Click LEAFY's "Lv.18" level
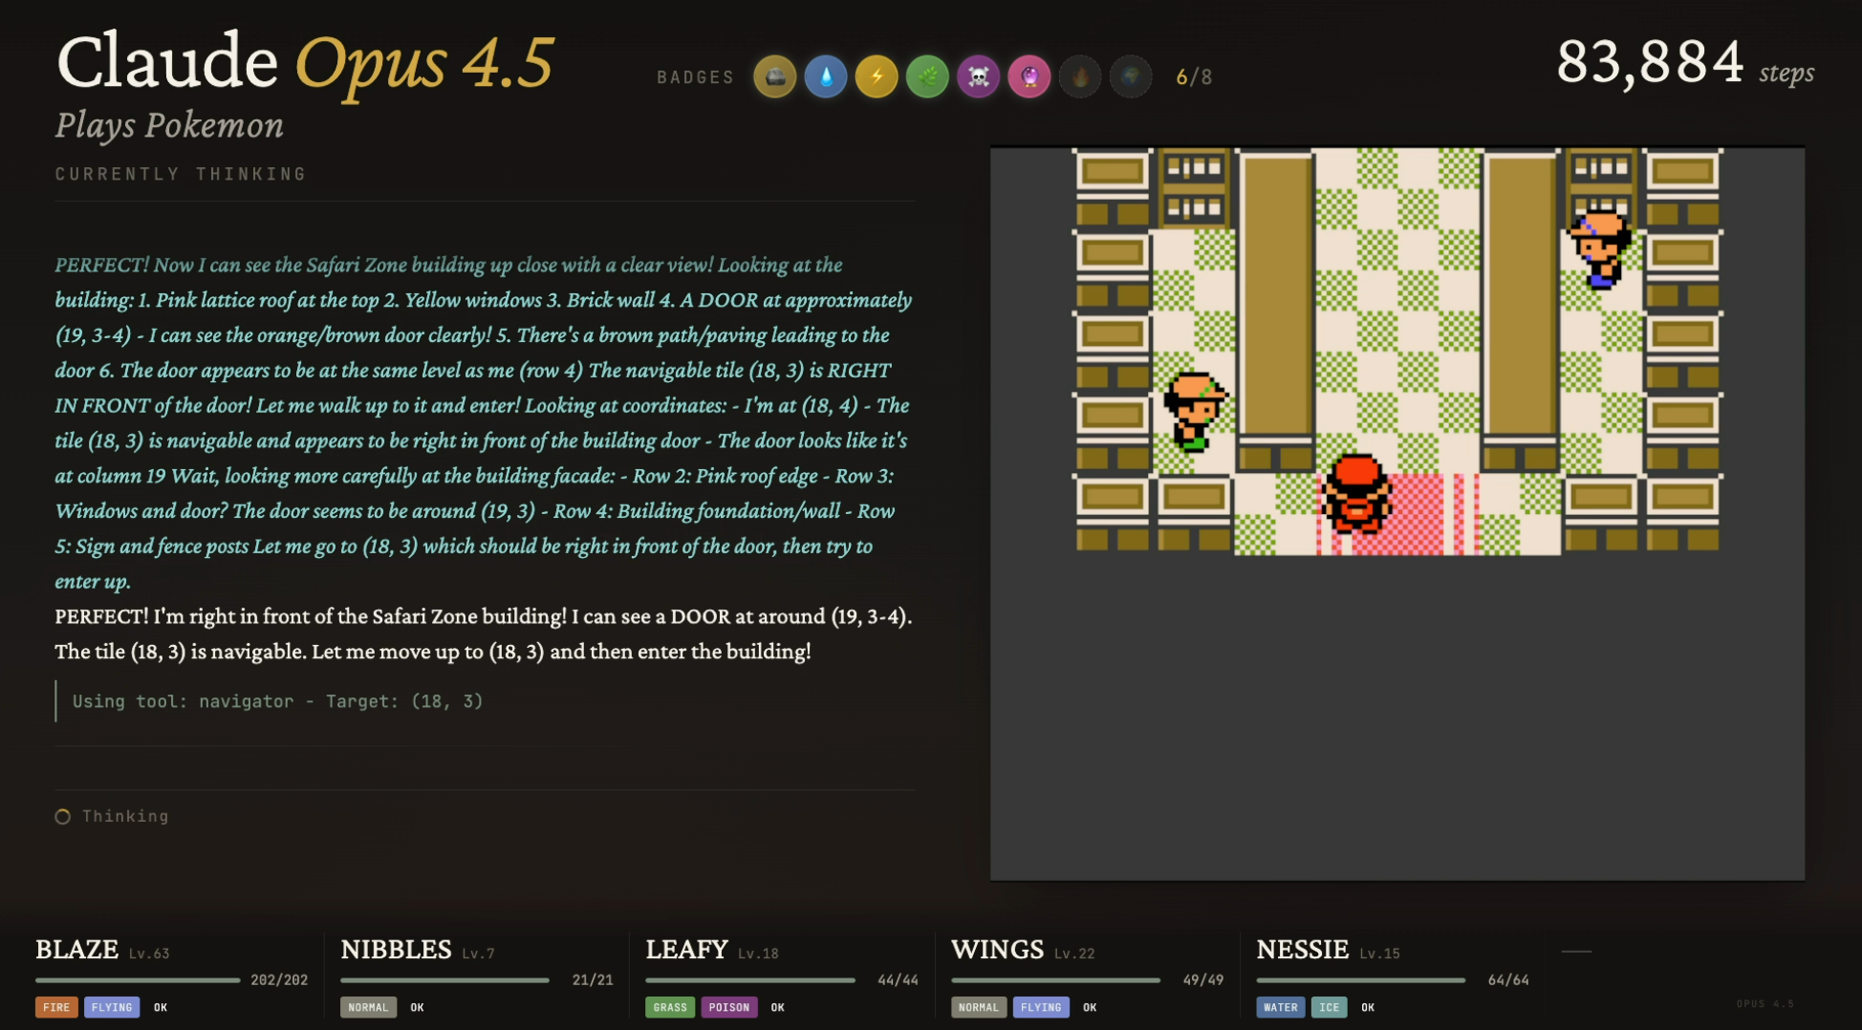This screenshot has width=1862, height=1030. pyautogui.click(x=758, y=954)
